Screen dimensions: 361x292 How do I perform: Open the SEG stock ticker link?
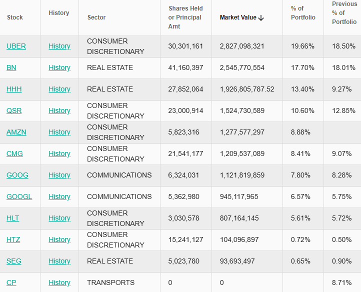pos(14,261)
